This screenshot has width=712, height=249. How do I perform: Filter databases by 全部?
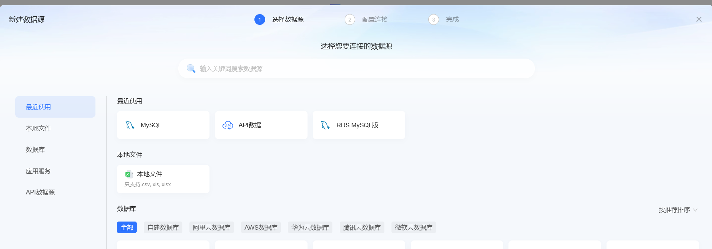pos(127,227)
